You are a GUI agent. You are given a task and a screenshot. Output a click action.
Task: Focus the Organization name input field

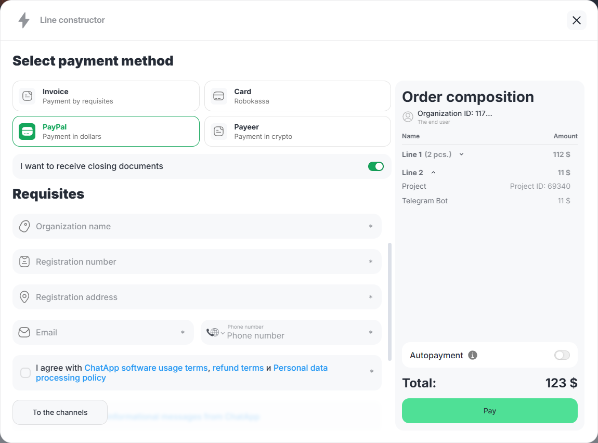pos(198,226)
